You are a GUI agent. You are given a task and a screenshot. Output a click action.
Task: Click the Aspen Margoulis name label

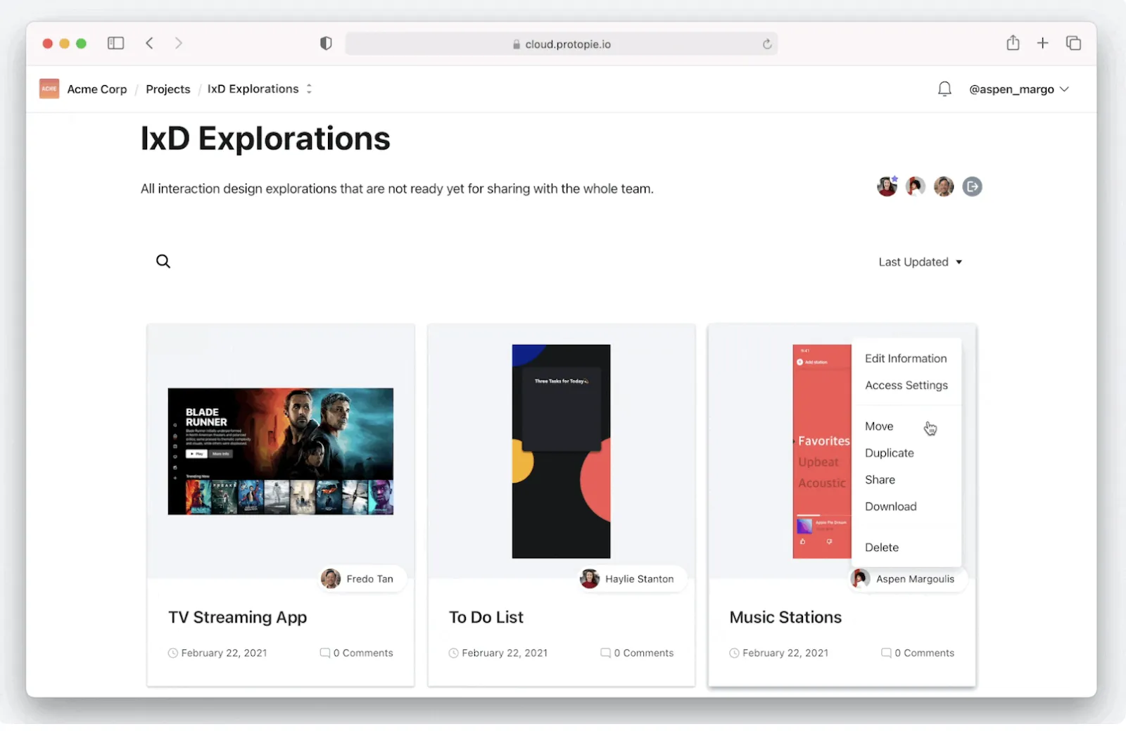(x=916, y=579)
